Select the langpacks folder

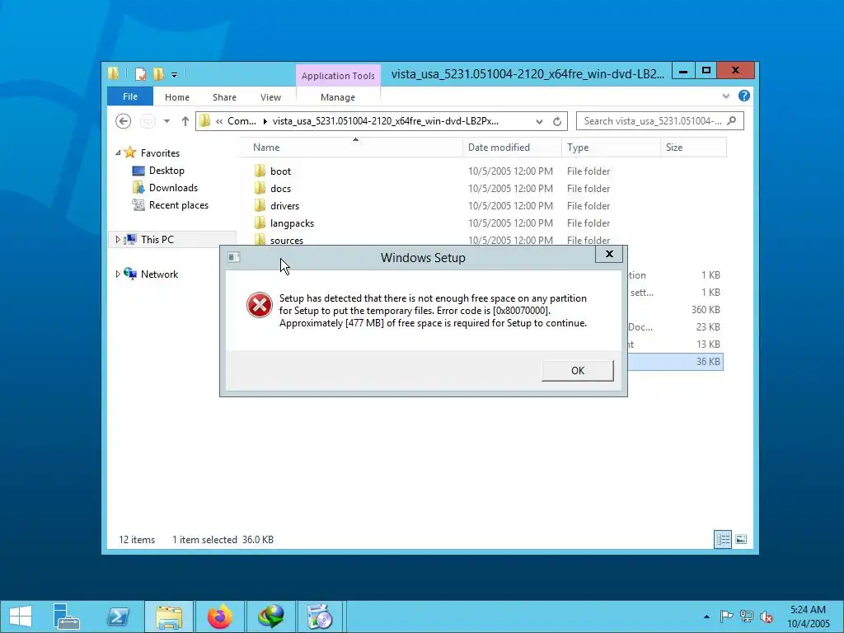tap(293, 223)
